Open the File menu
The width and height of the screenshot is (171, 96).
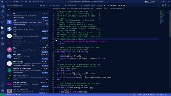6,2
